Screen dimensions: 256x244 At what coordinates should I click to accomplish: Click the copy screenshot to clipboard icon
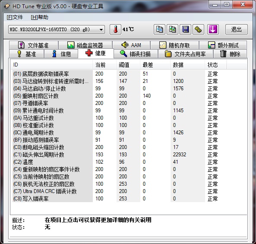coord(172,29)
